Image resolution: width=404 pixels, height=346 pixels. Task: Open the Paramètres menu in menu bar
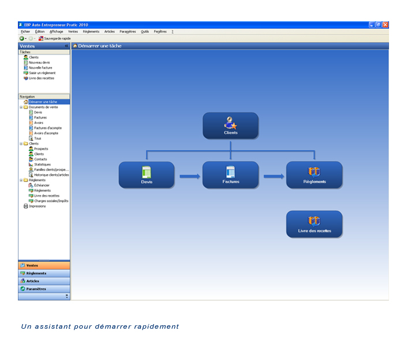[128, 32]
